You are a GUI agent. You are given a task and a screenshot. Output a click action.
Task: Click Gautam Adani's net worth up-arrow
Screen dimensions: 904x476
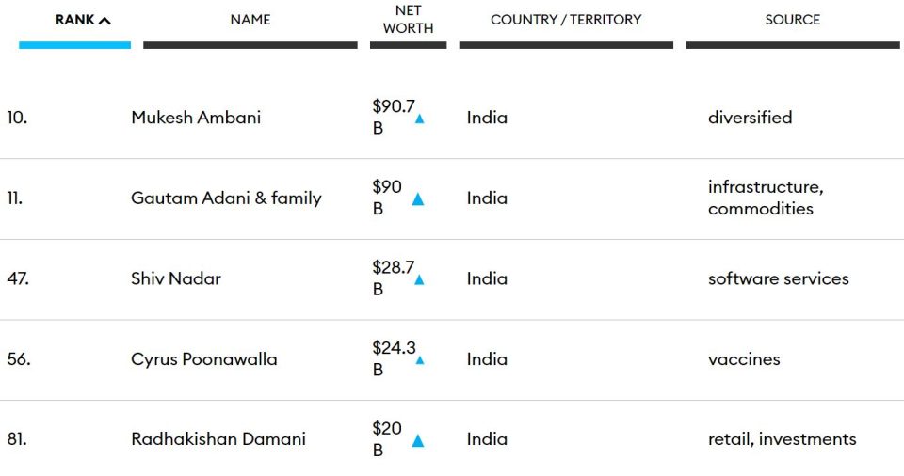coord(418,199)
